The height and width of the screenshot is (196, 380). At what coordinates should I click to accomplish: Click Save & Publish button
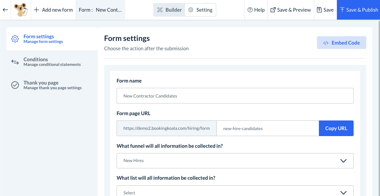(x=358, y=10)
